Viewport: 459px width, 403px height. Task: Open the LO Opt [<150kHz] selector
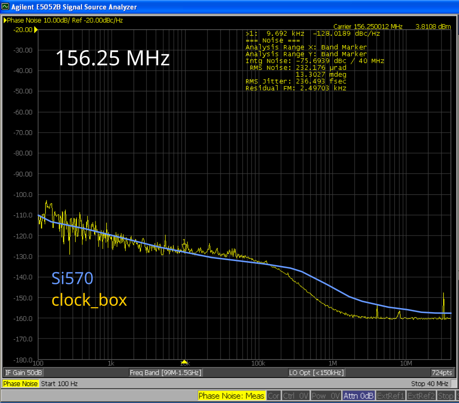tap(316, 373)
